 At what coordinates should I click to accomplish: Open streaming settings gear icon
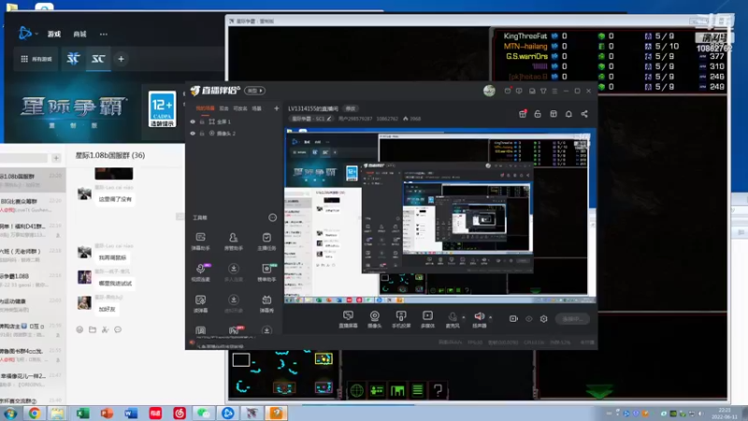point(544,318)
